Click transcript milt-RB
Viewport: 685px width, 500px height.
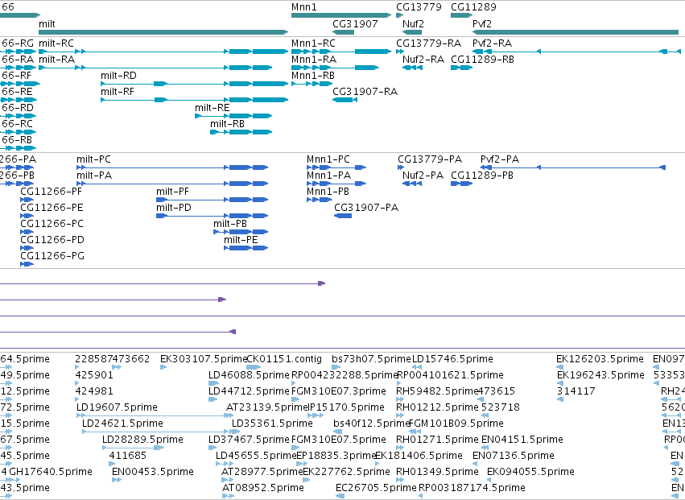[x=227, y=124]
